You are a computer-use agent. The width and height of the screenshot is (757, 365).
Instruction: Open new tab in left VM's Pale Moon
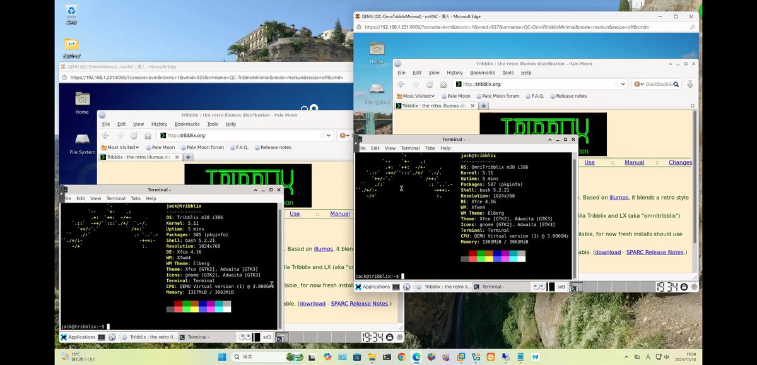point(188,157)
